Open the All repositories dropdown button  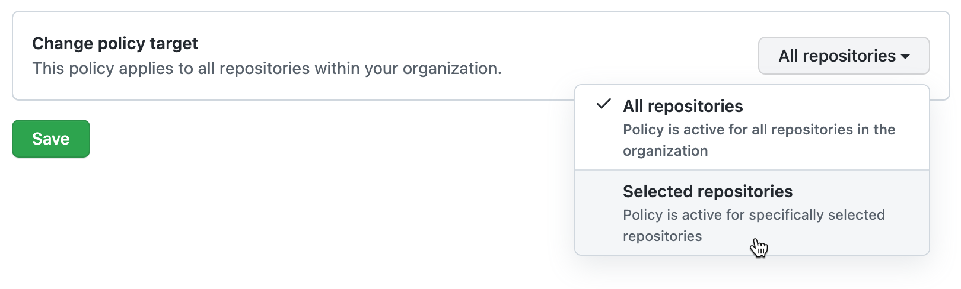tap(843, 56)
